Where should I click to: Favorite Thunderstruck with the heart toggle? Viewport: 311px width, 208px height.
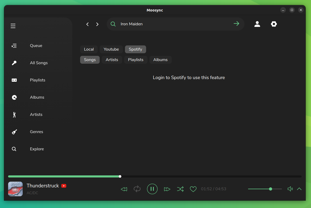coord(193,189)
